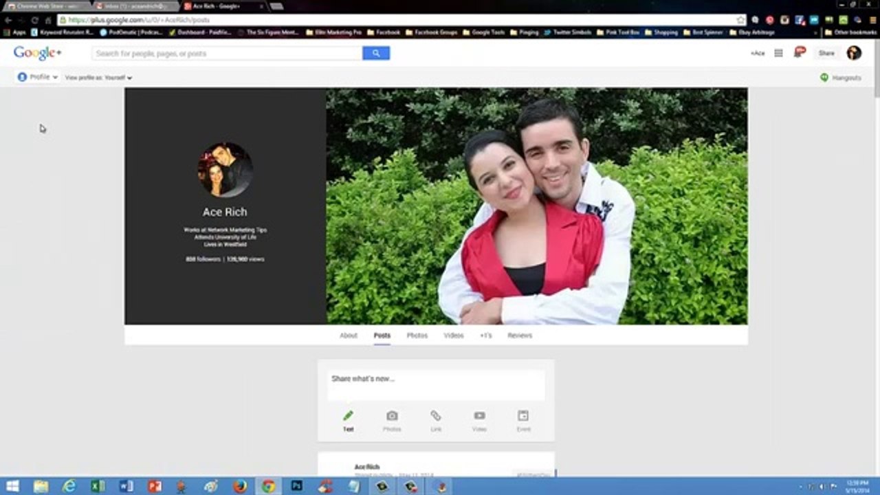Open the Pink Tool Box bookmark folder

(x=618, y=32)
